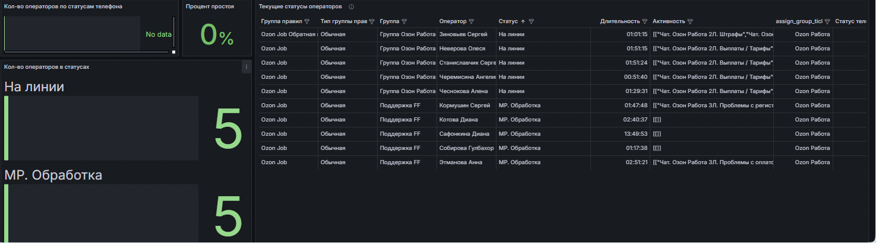Click horizontal slider under phone status chart

coord(87,52)
